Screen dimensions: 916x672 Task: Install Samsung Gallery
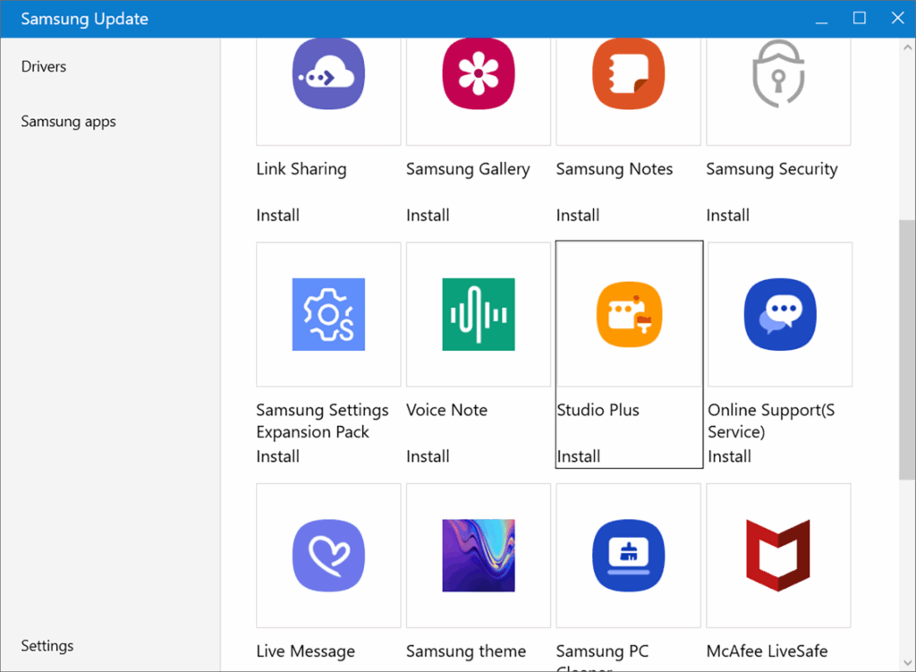point(428,216)
